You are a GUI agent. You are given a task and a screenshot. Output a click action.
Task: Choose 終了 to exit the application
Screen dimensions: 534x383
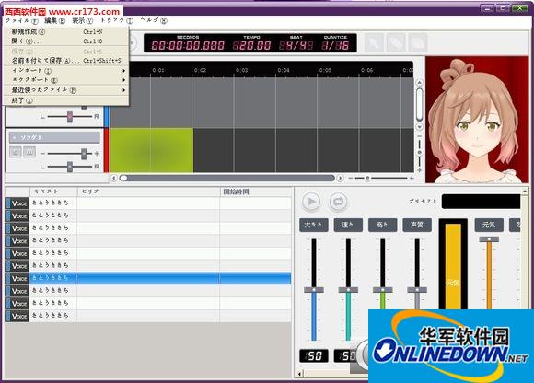coord(66,100)
